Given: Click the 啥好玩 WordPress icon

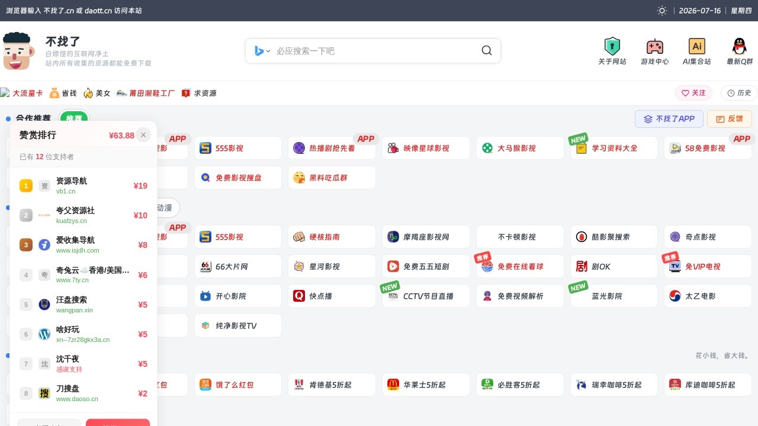Looking at the screenshot, I should click(x=44, y=334).
